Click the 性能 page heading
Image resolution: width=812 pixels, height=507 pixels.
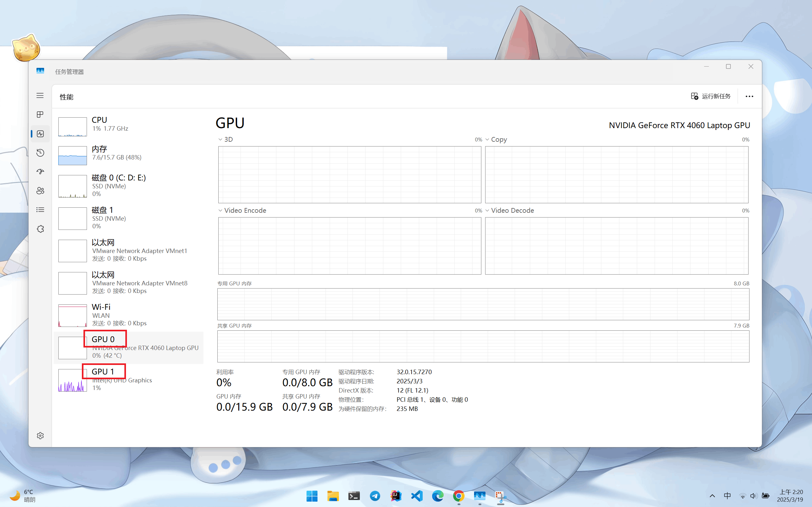click(x=66, y=97)
